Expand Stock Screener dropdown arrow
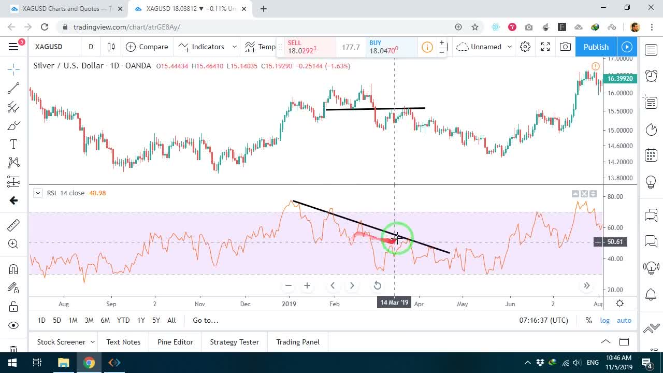The height and width of the screenshot is (373, 663). 93,342
